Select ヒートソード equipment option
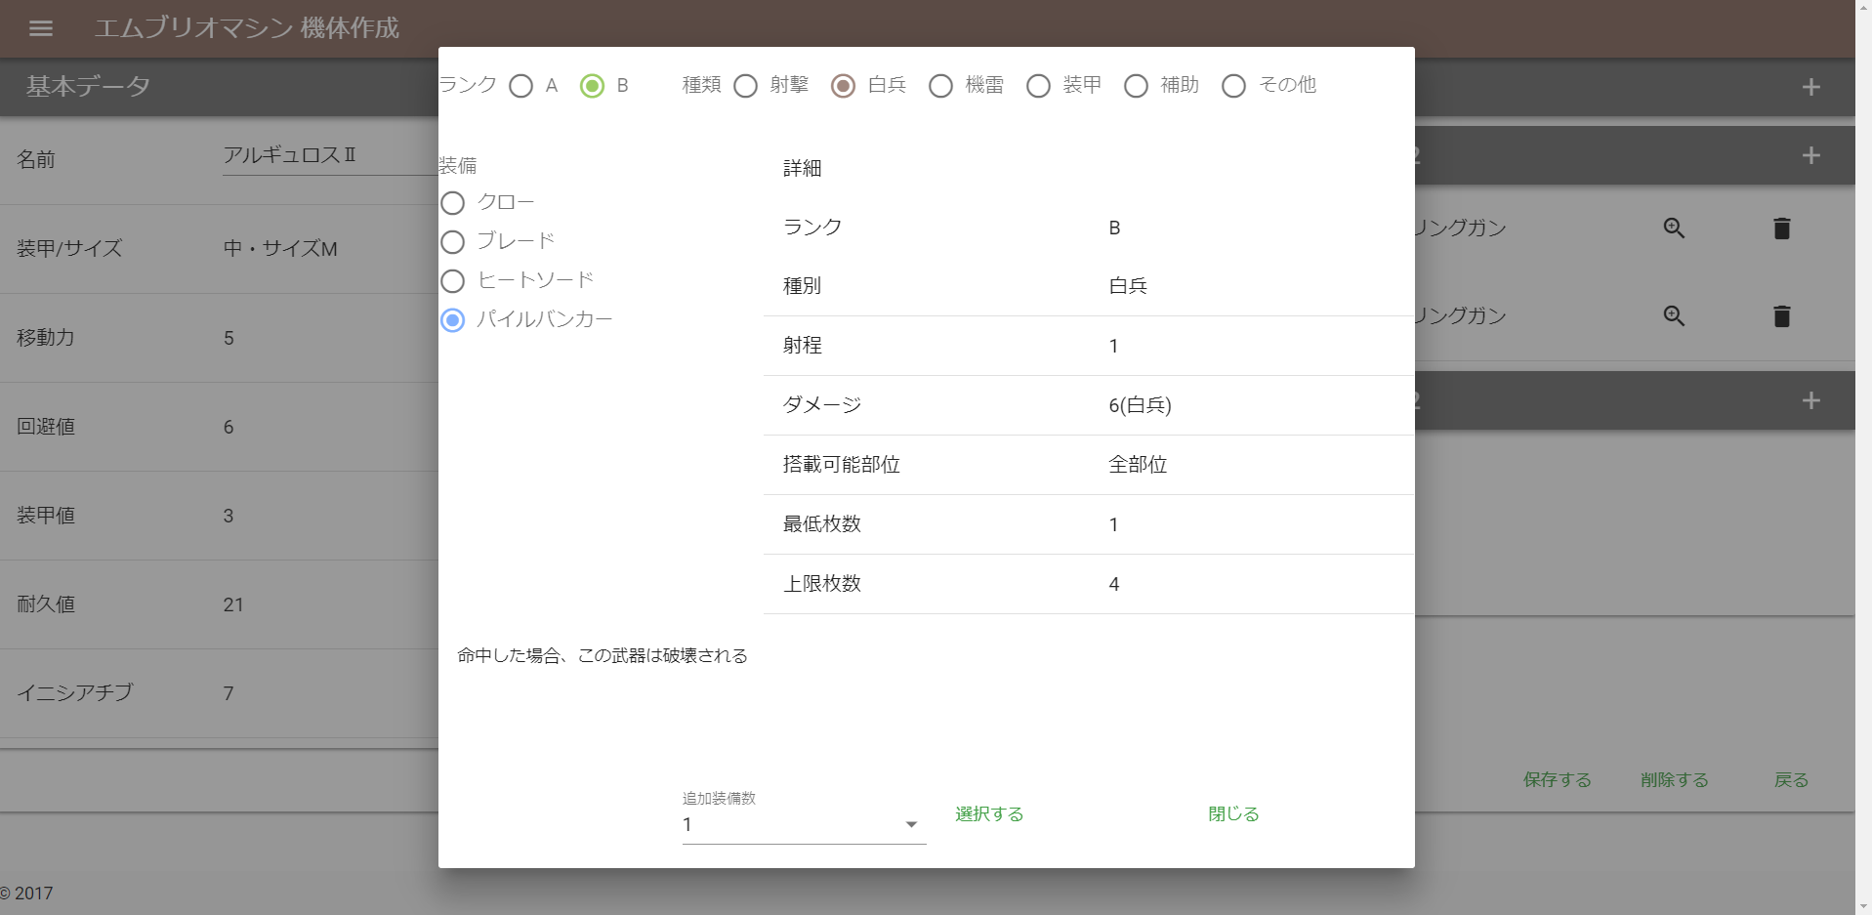Screen dimensions: 1872x915 452,281
